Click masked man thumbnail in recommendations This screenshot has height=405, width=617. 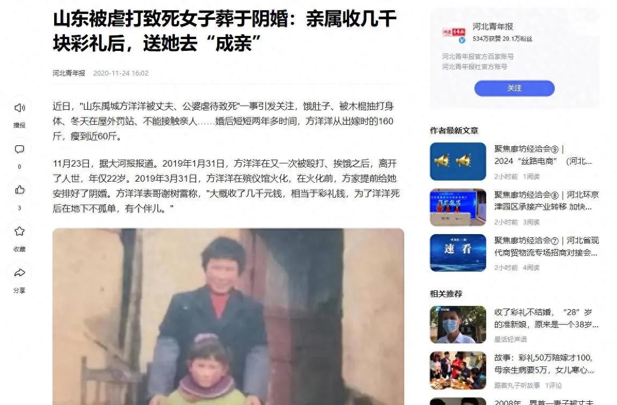coord(458,325)
